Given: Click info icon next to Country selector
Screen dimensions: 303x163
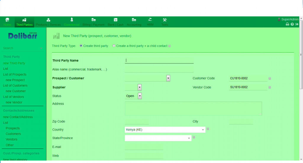Looking at the screenshot, I should coord(208,129).
